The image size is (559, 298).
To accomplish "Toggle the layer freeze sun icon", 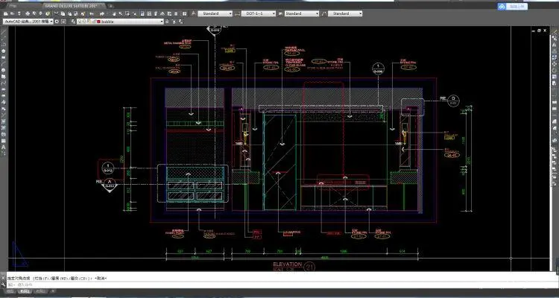I will (85, 22).
